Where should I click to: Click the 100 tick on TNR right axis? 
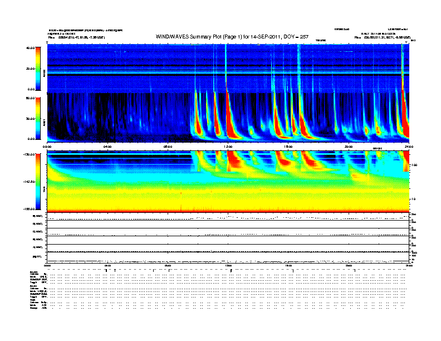coord(414,165)
